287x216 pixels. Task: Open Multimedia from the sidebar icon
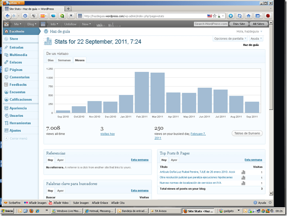(6, 55)
